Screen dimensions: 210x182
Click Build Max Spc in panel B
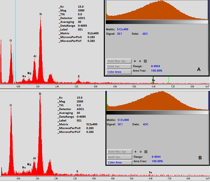click(119, 152)
